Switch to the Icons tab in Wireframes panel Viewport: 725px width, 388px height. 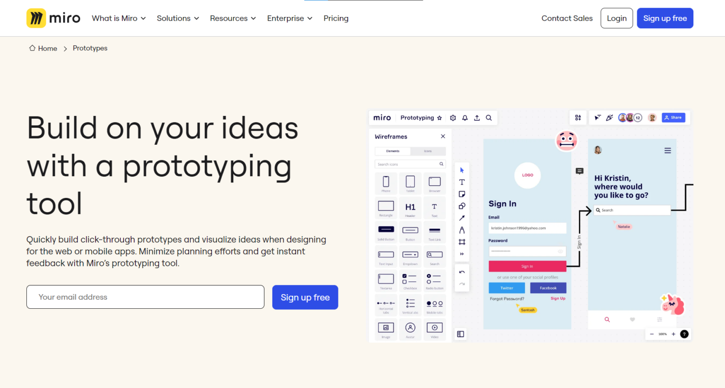[428, 151]
